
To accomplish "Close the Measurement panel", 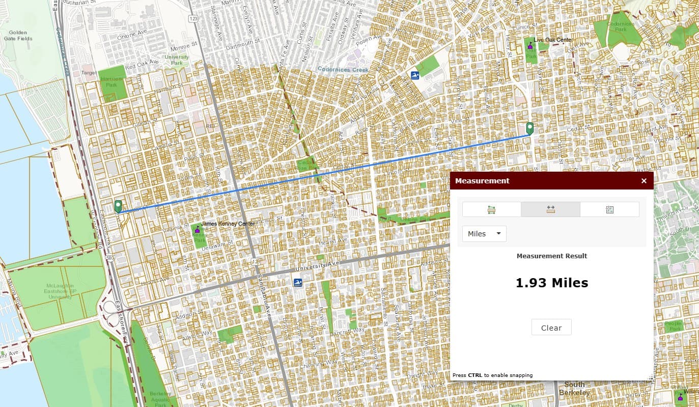I will 644,181.
